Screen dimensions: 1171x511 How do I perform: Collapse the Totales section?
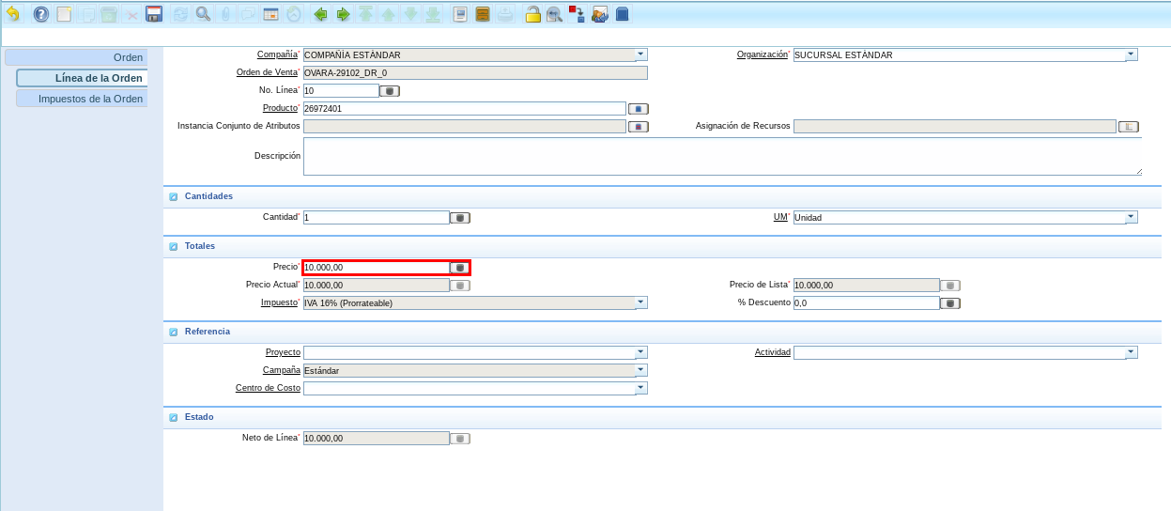point(173,247)
